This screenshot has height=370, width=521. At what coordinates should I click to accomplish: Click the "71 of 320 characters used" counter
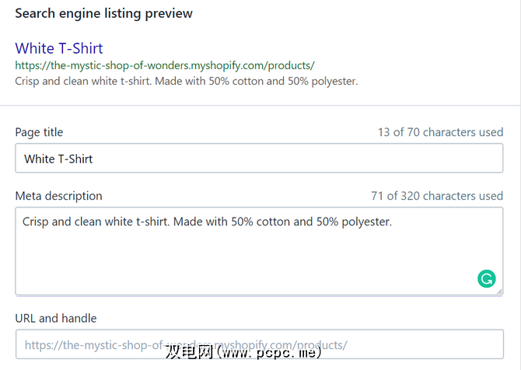(437, 196)
